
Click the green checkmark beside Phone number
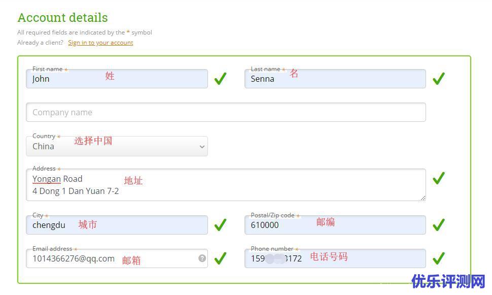pos(438,258)
